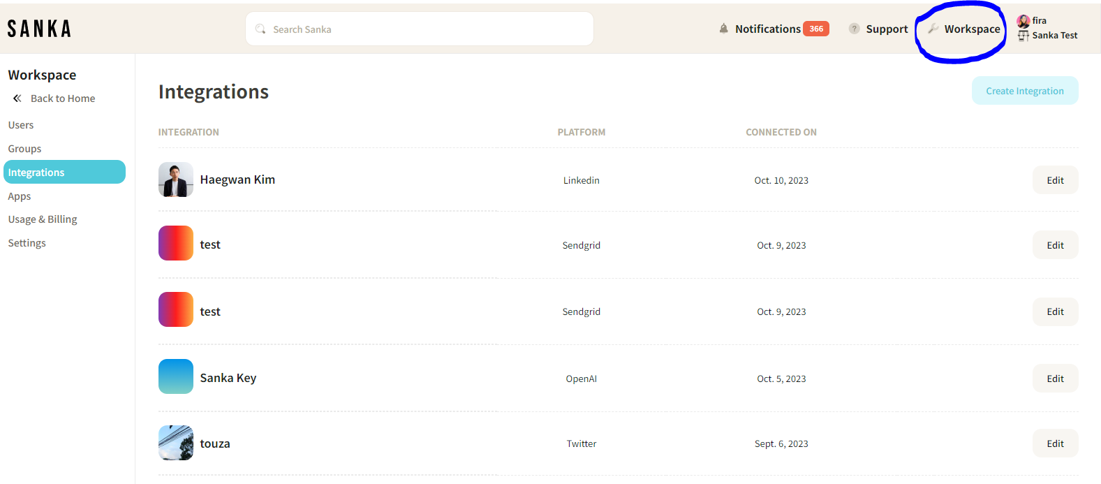Click the Support question mark icon
Screen dimensions: 1101x484
pyautogui.click(x=854, y=29)
